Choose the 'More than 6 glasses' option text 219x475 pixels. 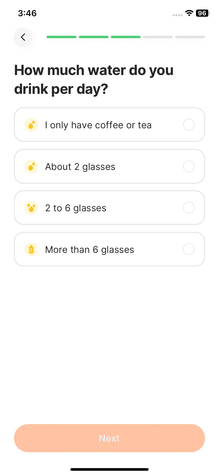pyautogui.click(x=90, y=250)
